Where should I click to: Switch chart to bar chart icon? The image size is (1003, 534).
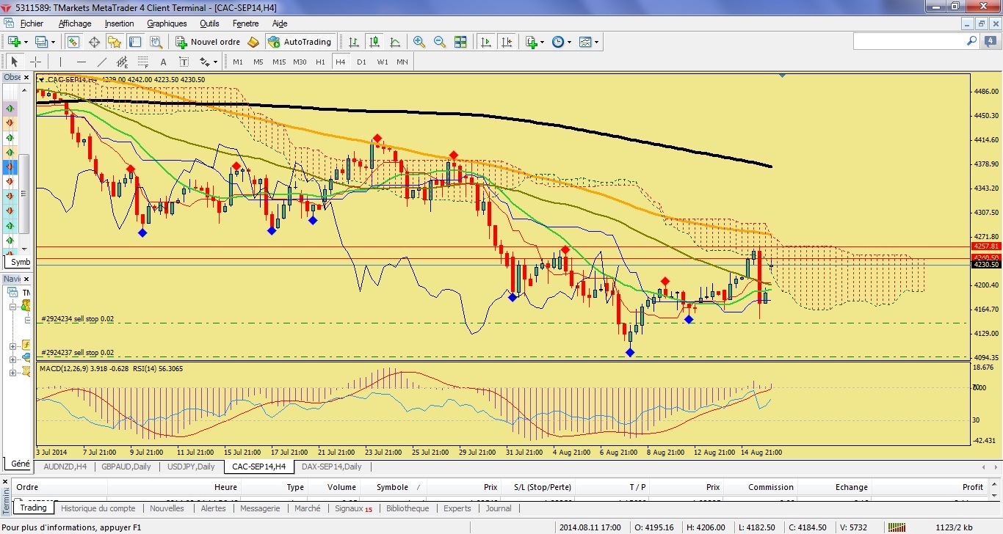(x=354, y=42)
